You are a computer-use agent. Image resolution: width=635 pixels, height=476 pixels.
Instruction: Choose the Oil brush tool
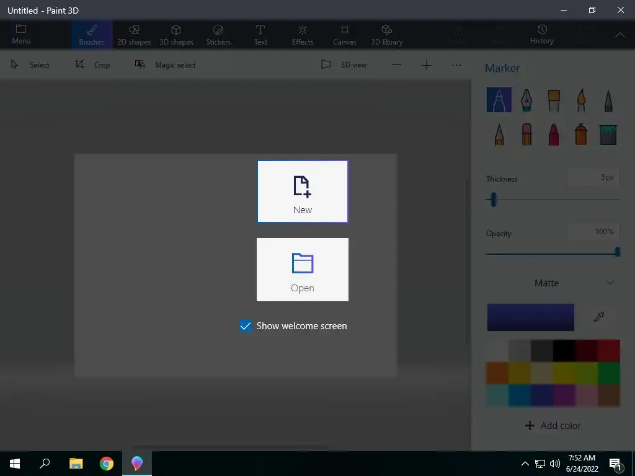pyautogui.click(x=554, y=100)
